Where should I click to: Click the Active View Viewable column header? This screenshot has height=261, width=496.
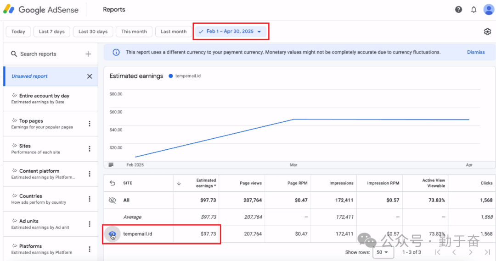(x=434, y=183)
